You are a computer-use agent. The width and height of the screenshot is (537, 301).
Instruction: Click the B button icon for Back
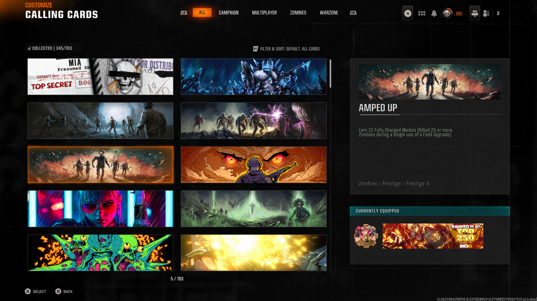click(x=58, y=291)
